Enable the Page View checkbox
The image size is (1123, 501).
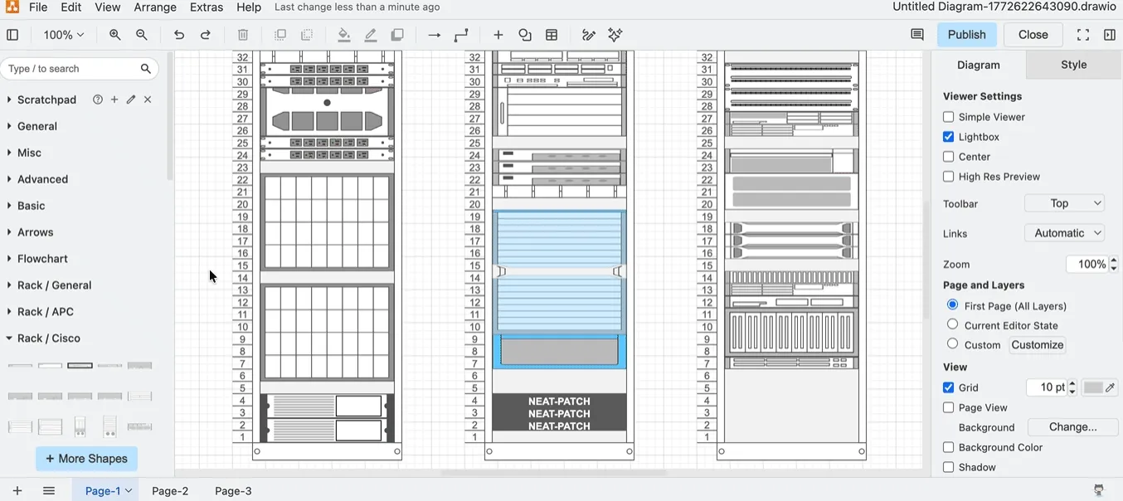(x=948, y=407)
